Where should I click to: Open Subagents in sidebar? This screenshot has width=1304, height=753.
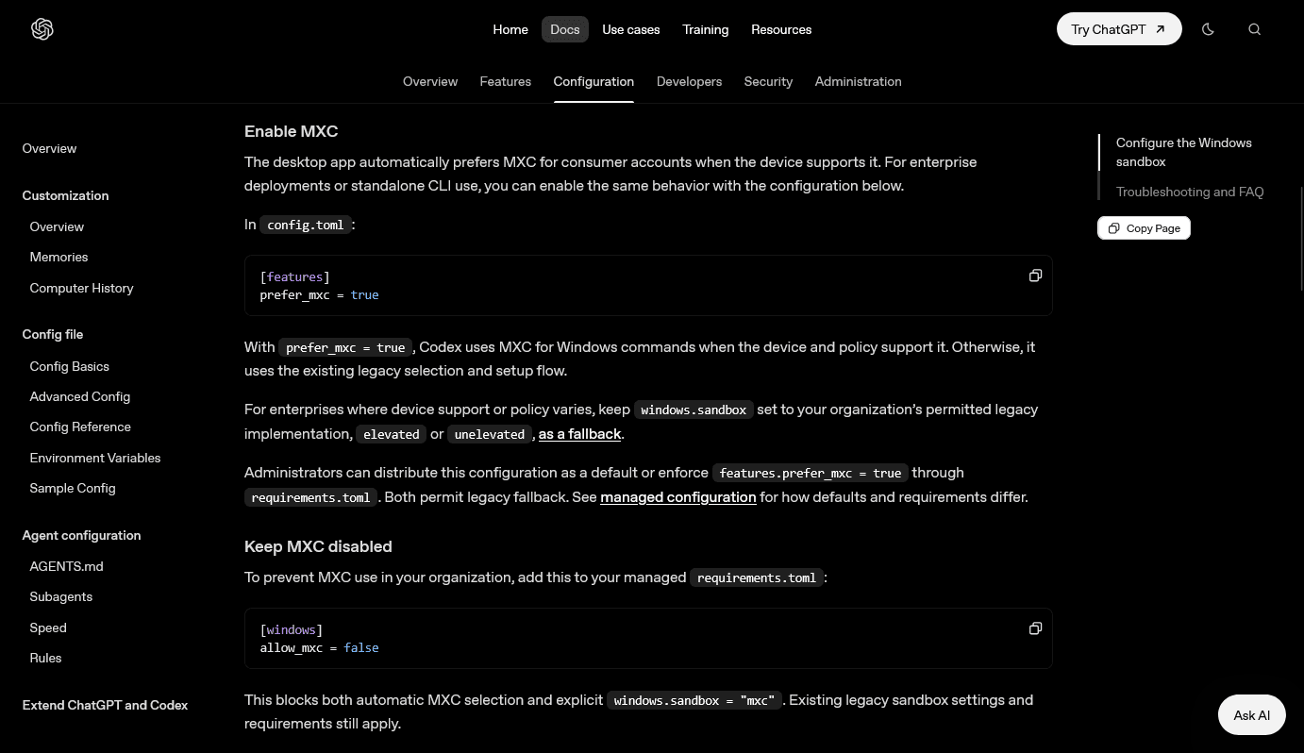tap(60, 597)
